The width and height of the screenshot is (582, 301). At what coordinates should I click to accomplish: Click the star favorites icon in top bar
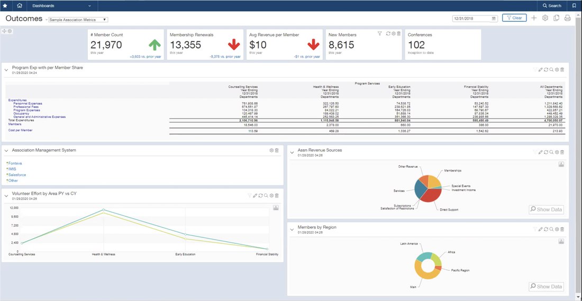(x=5, y=6)
